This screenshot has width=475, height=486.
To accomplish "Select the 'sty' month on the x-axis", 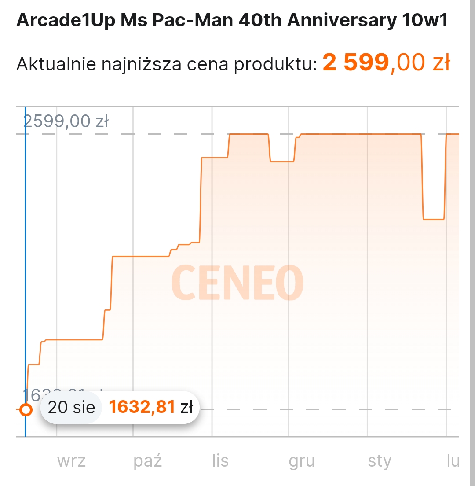I will coord(380,461).
